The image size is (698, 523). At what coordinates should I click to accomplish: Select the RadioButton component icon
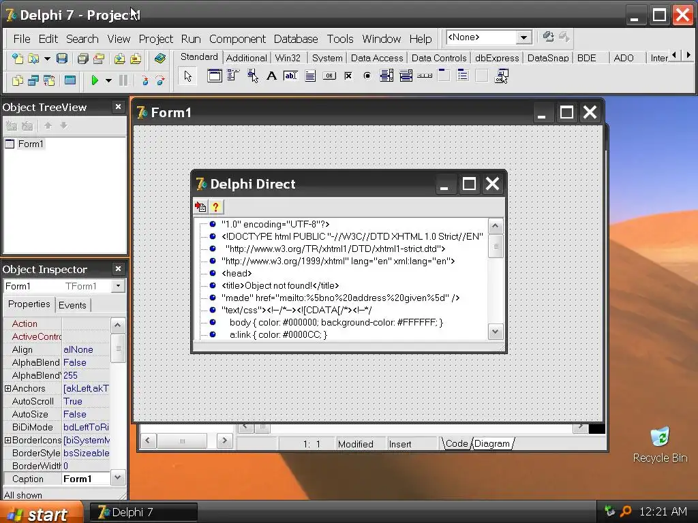coord(367,76)
